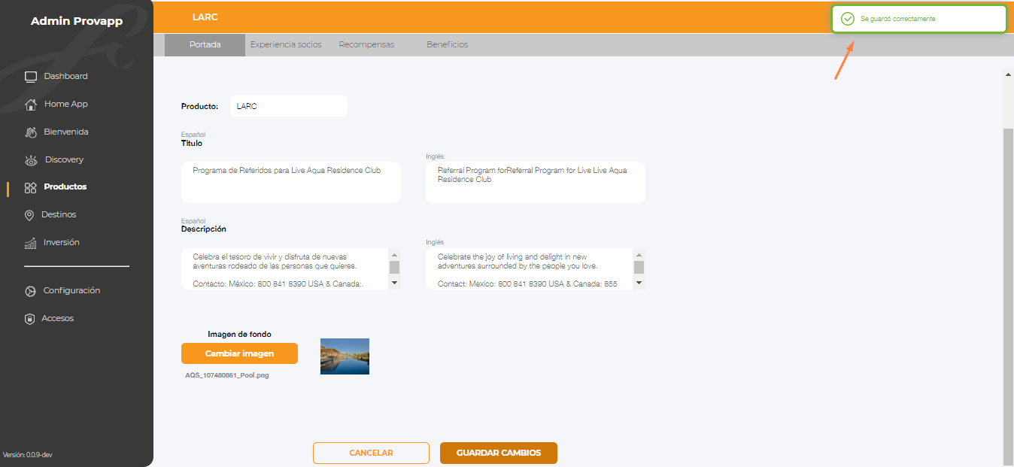Open the Discovery section
Screen dimensions: 1014x467
pyautogui.click(x=64, y=159)
